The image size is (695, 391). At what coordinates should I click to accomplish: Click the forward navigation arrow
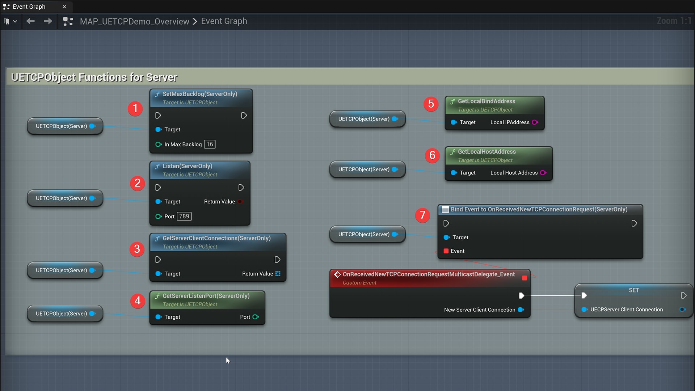(x=47, y=21)
